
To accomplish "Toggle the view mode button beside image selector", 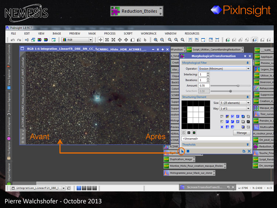I will pos(69,188).
